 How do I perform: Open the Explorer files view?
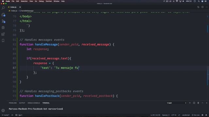point(3,15)
